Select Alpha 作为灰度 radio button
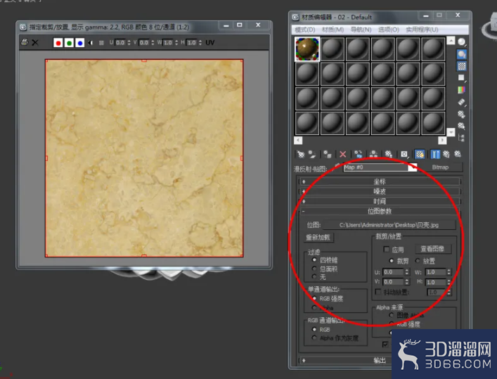The image size is (497, 379). 314,338
